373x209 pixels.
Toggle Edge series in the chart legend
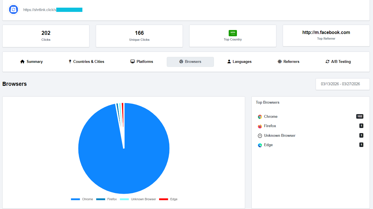pyautogui.click(x=168, y=199)
